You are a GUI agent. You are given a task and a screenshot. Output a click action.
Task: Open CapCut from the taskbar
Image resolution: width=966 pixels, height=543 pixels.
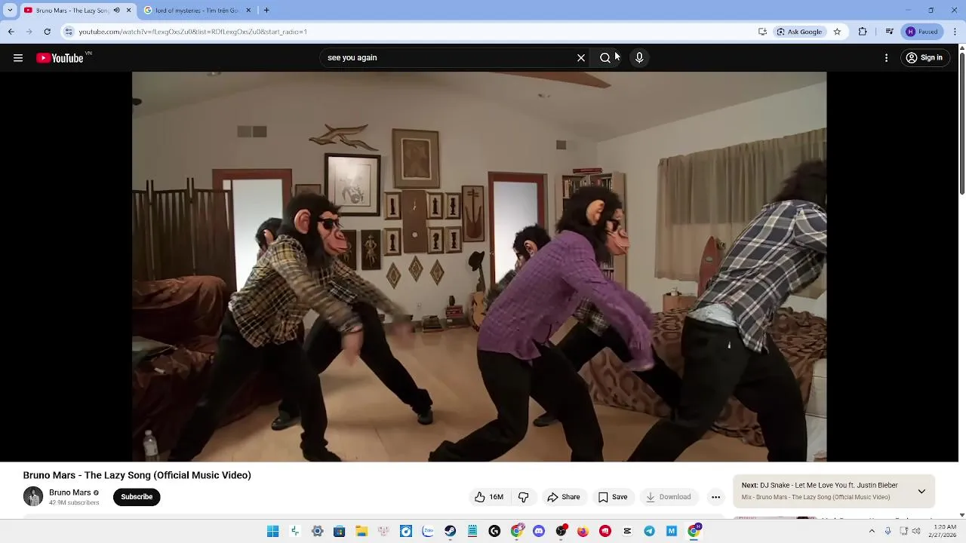(x=627, y=532)
